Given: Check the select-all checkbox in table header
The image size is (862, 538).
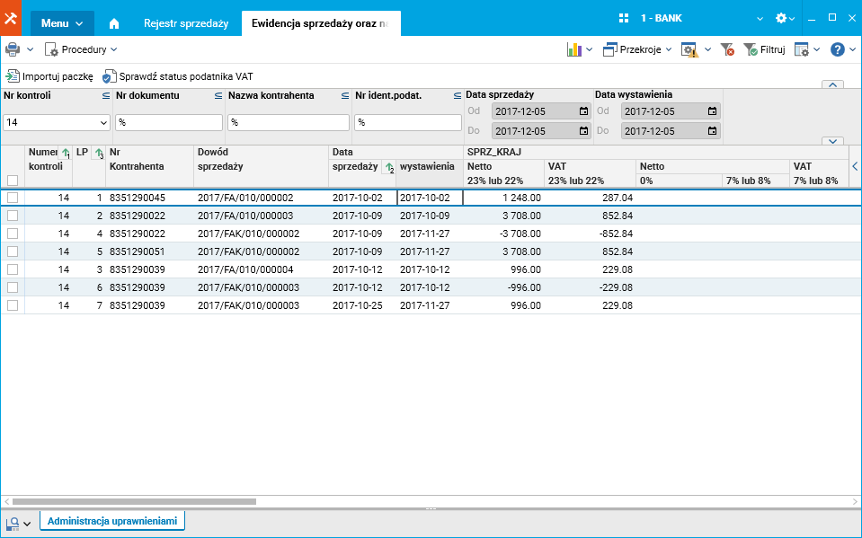Looking at the screenshot, I should [13, 180].
